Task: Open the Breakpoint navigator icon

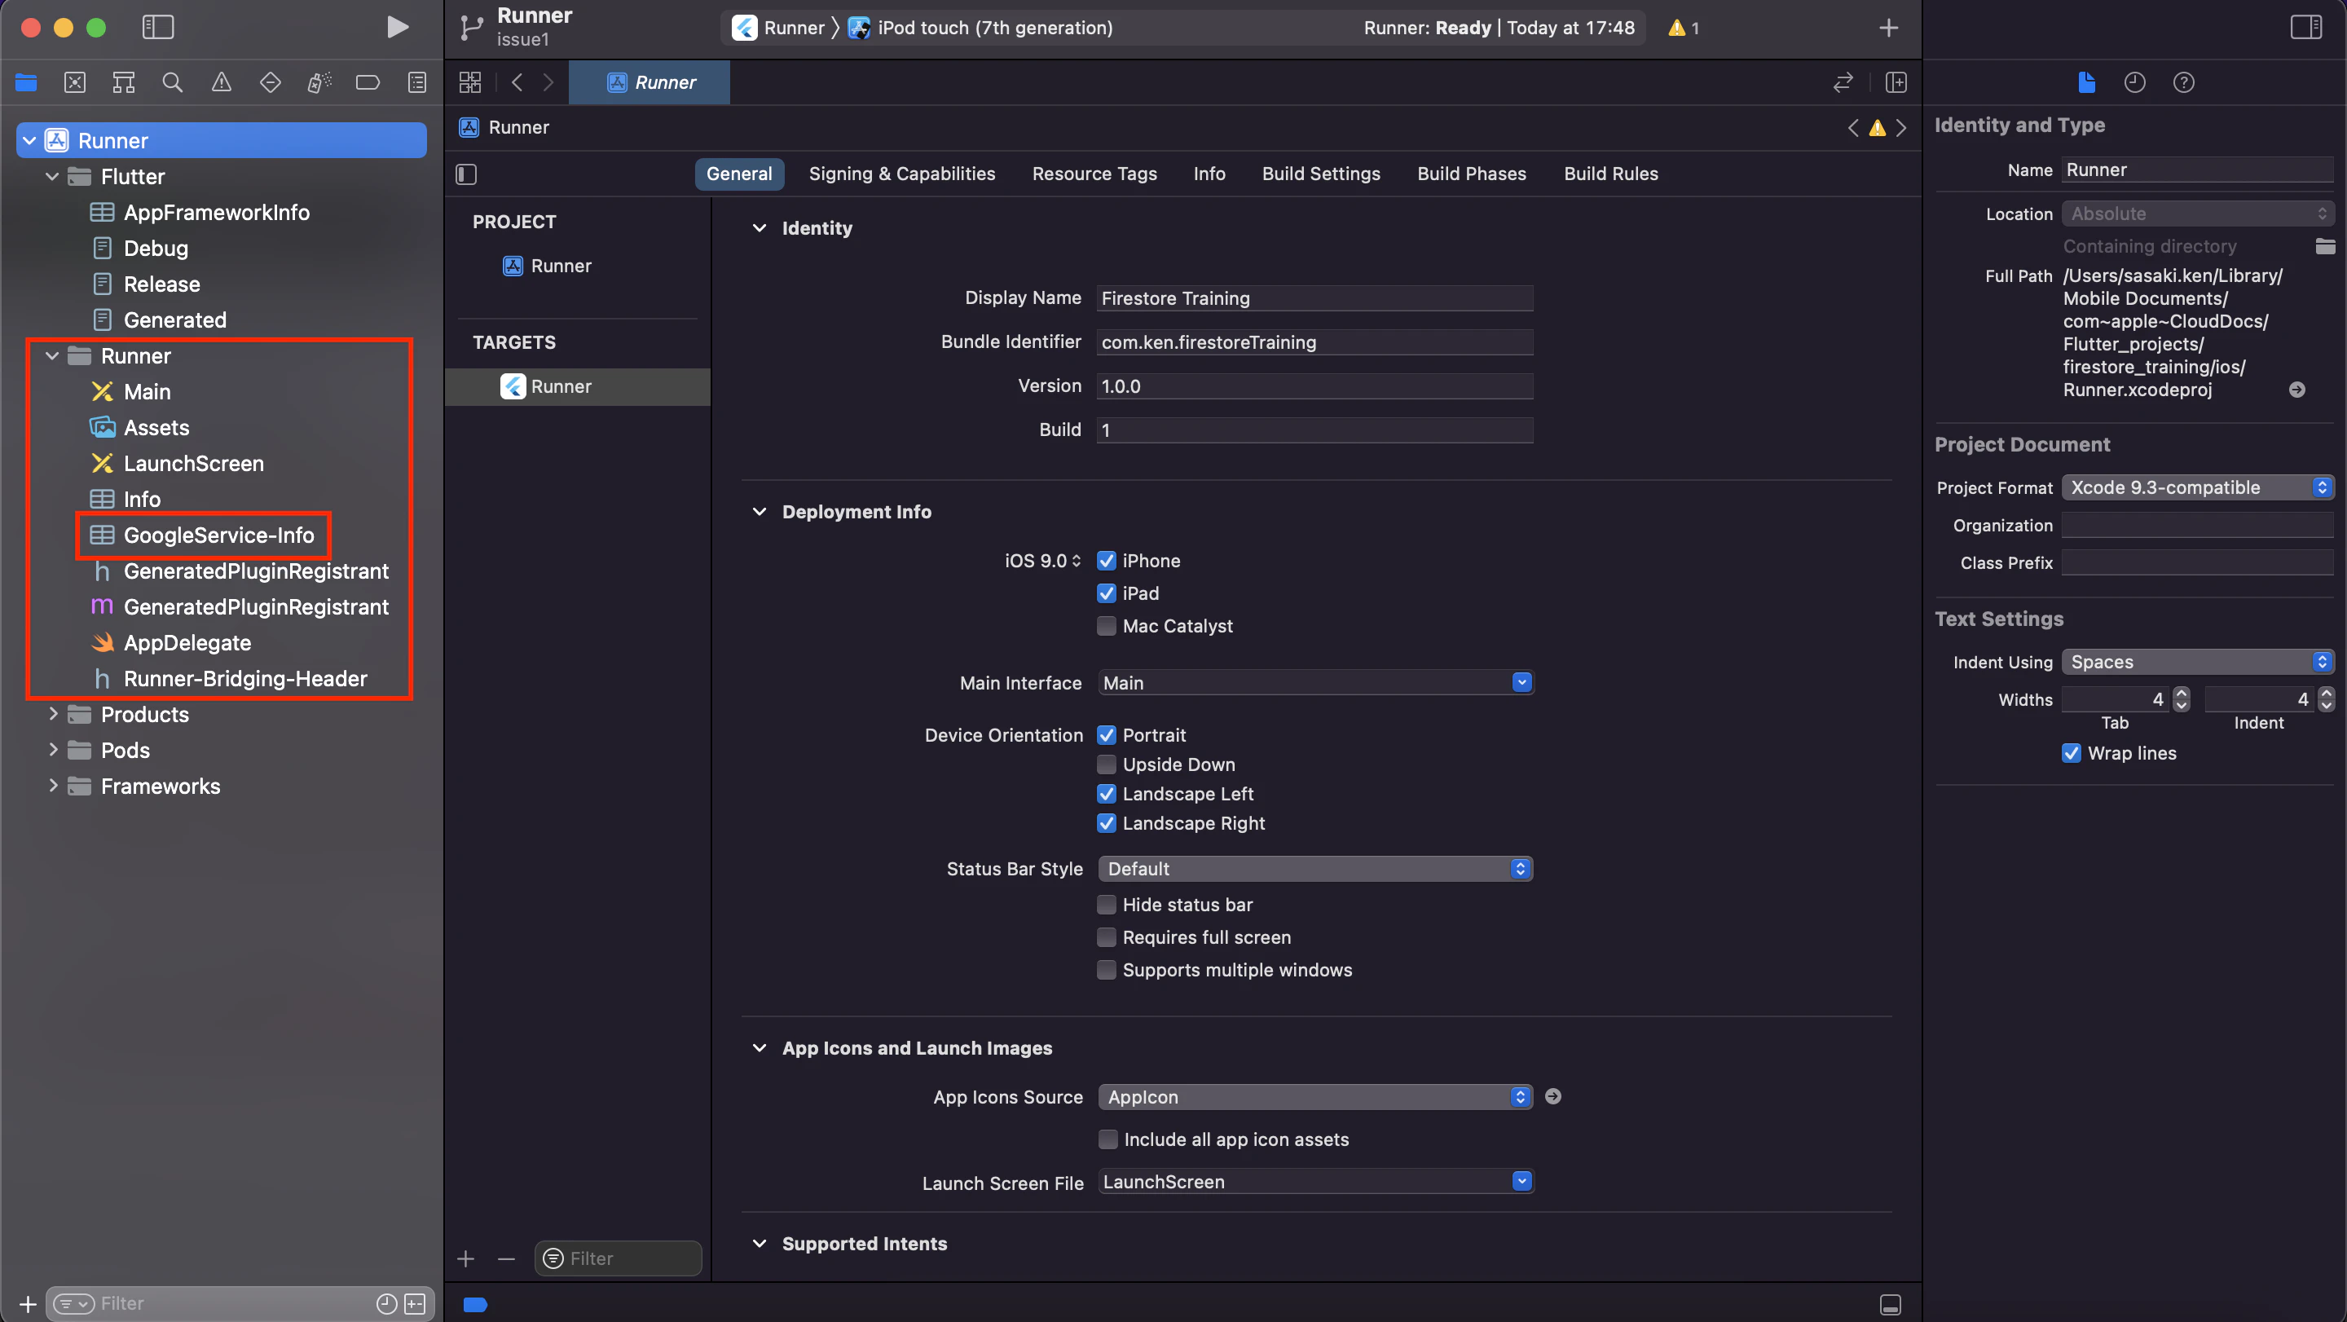Action: [x=368, y=83]
